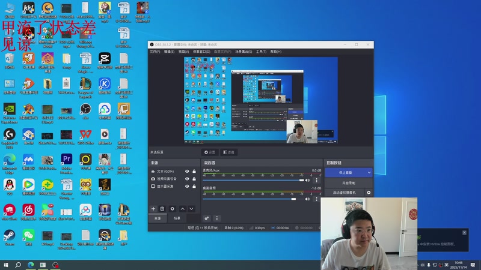Close the NVIDIA notification popup
481x270 pixels.
coord(464,233)
